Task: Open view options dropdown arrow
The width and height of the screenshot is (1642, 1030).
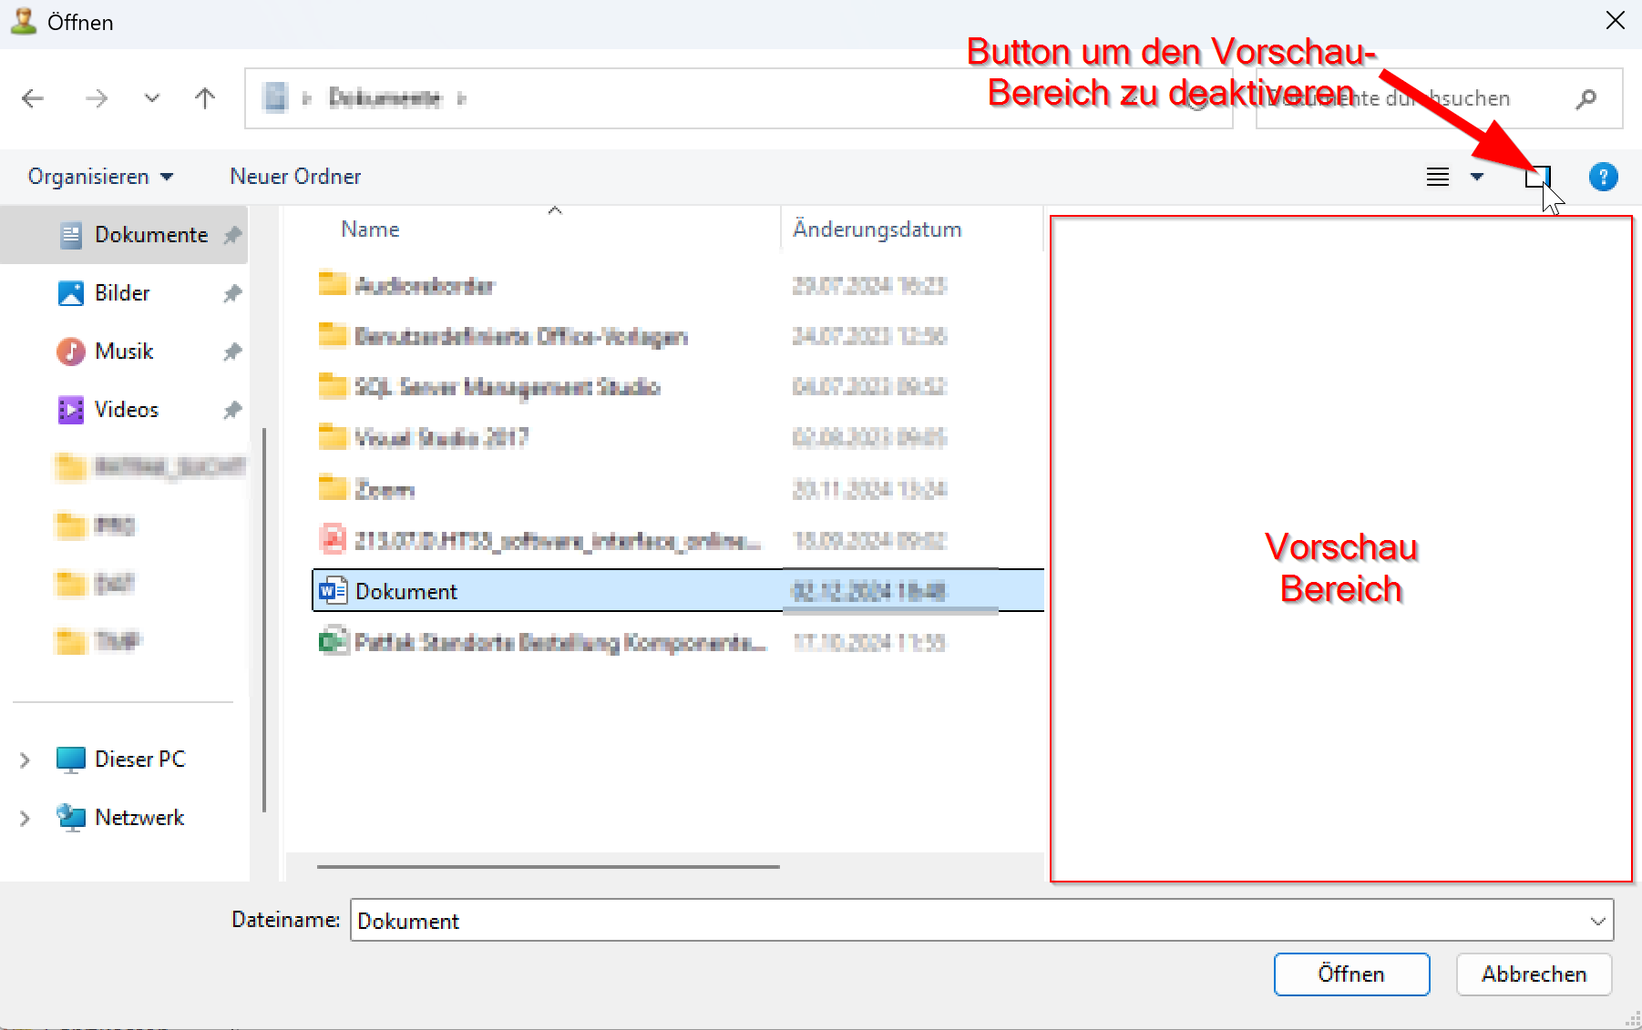Action: (x=1477, y=177)
